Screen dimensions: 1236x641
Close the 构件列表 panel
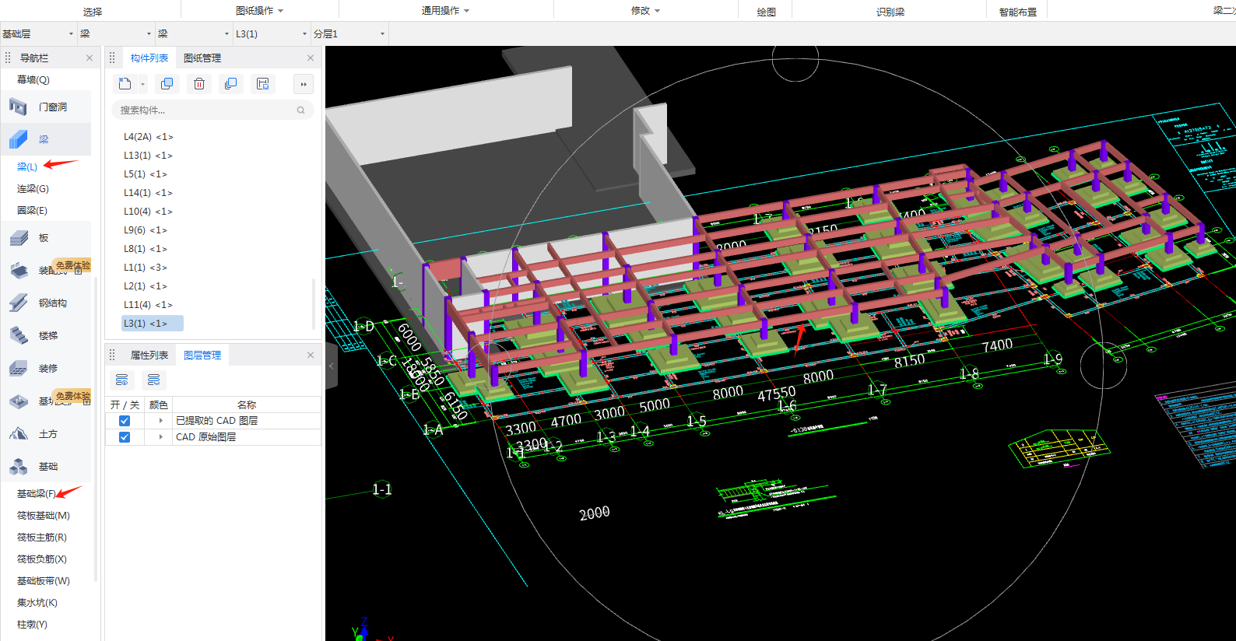coord(311,58)
